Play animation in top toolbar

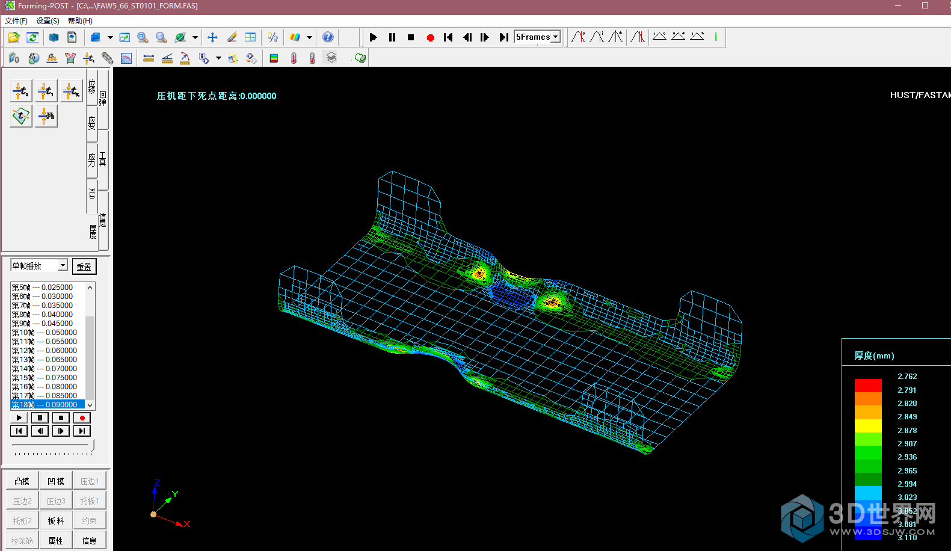pos(373,37)
